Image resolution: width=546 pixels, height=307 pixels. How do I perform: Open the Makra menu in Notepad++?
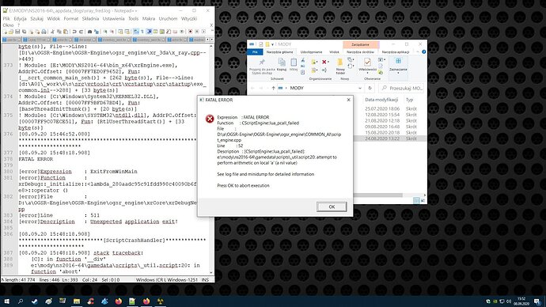pos(149,18)
